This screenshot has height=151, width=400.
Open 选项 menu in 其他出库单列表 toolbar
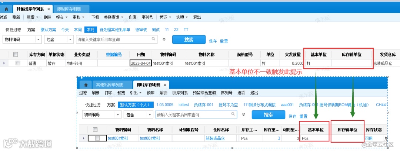182,17
